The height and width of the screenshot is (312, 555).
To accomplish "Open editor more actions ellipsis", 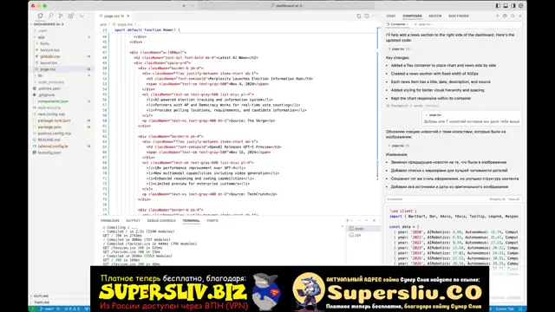I will (x=374, y=16).
